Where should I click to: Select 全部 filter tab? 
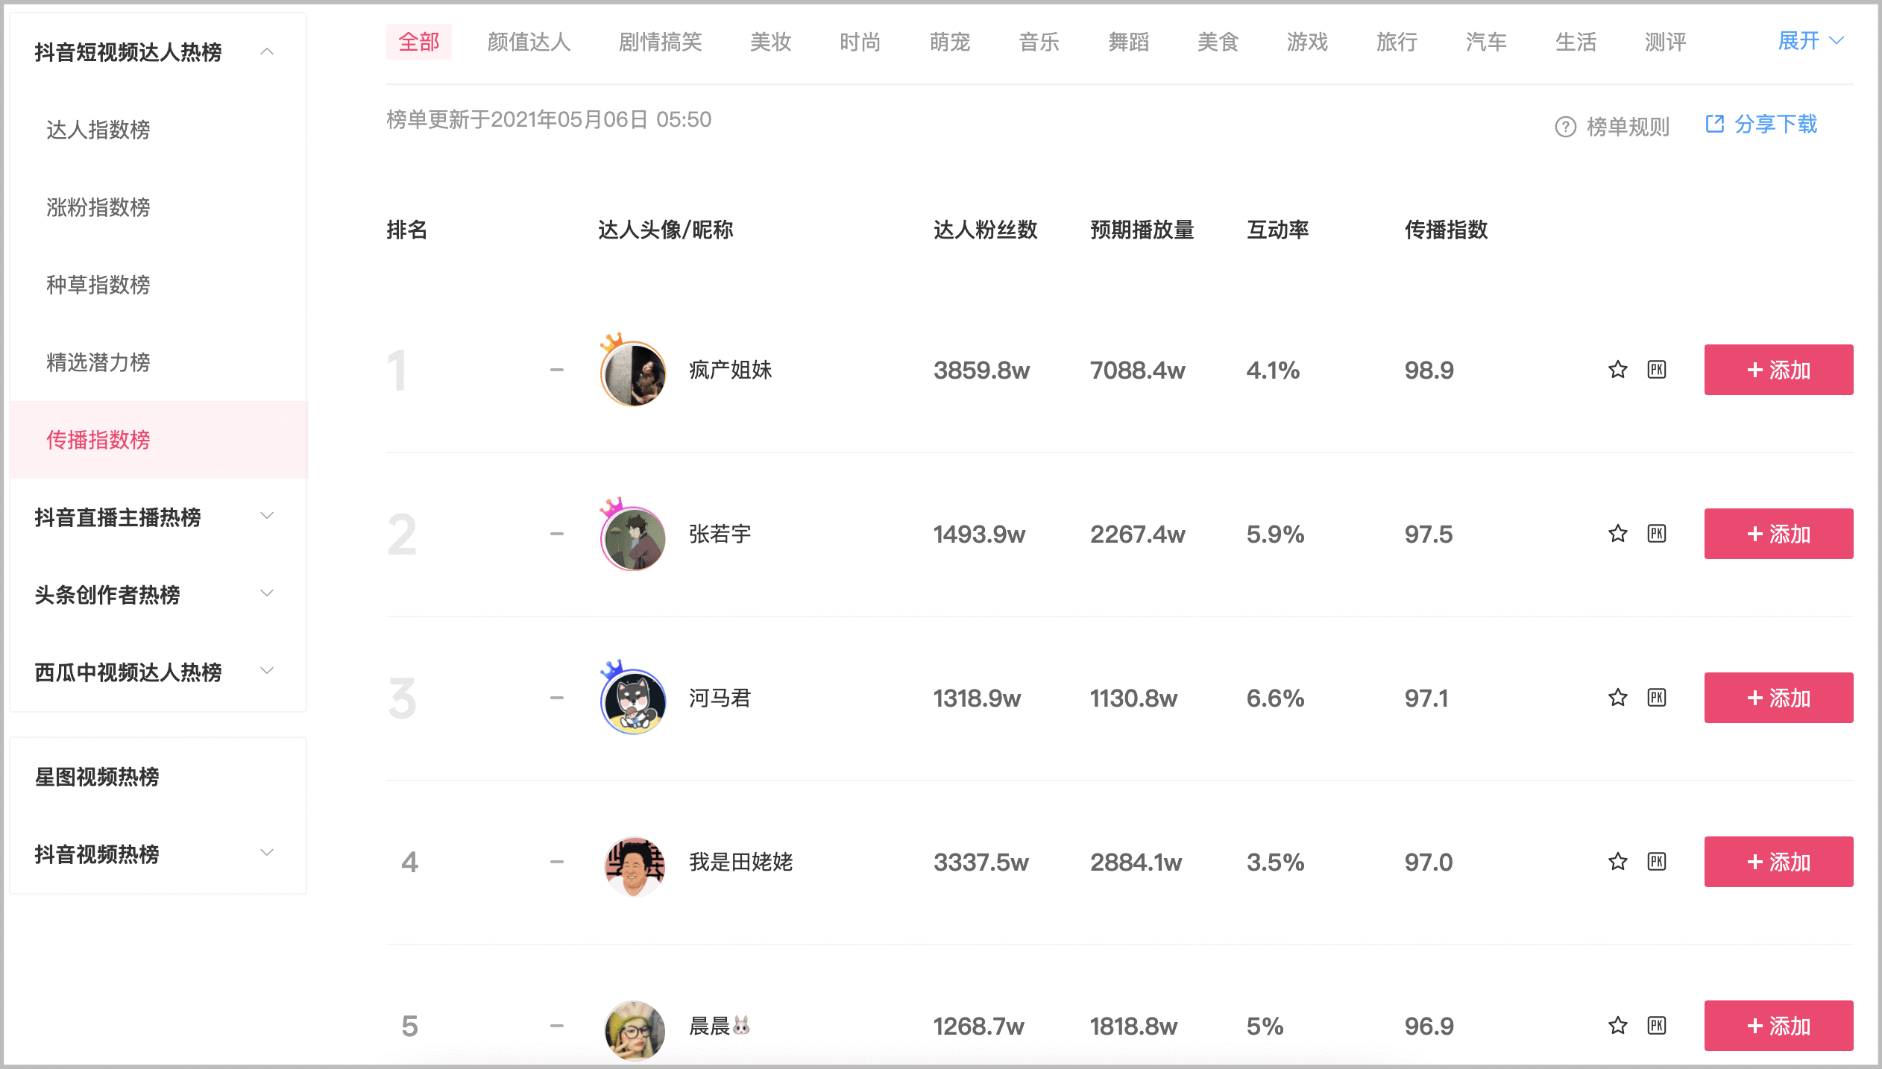pos(416,41)
